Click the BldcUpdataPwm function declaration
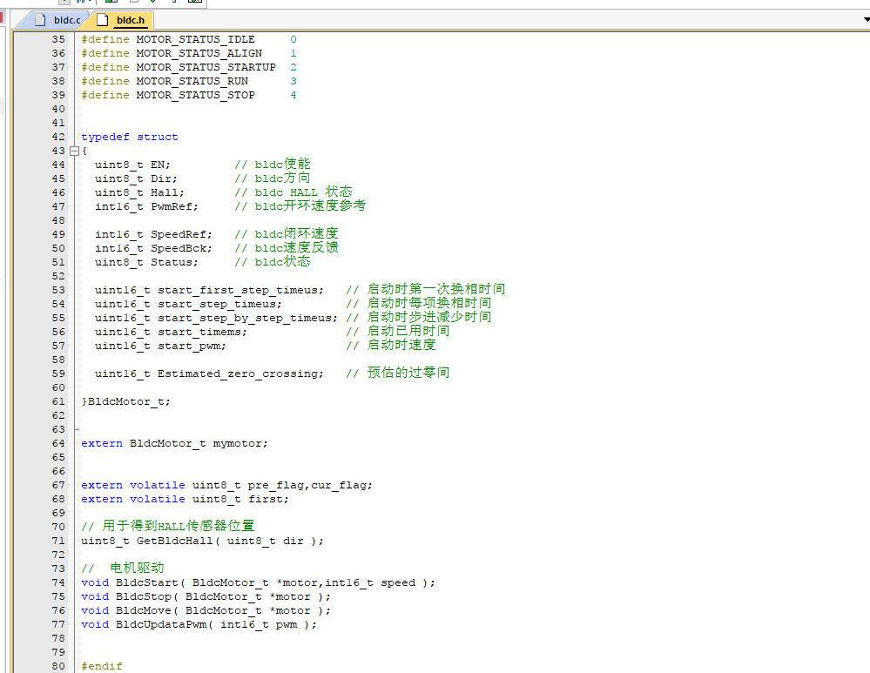Image resolution: width=870 pixels, height=673 pixels. 199,624
